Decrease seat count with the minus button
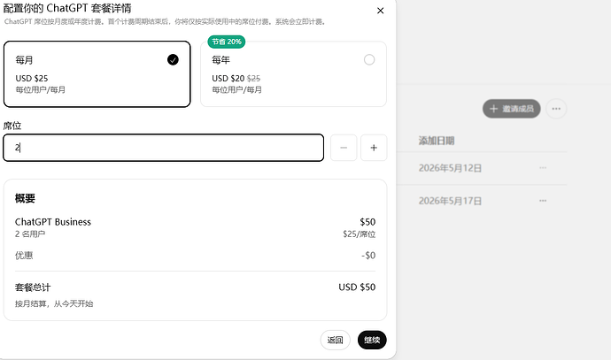The height and width of the screenshot is (360, 611). [344, 148]
